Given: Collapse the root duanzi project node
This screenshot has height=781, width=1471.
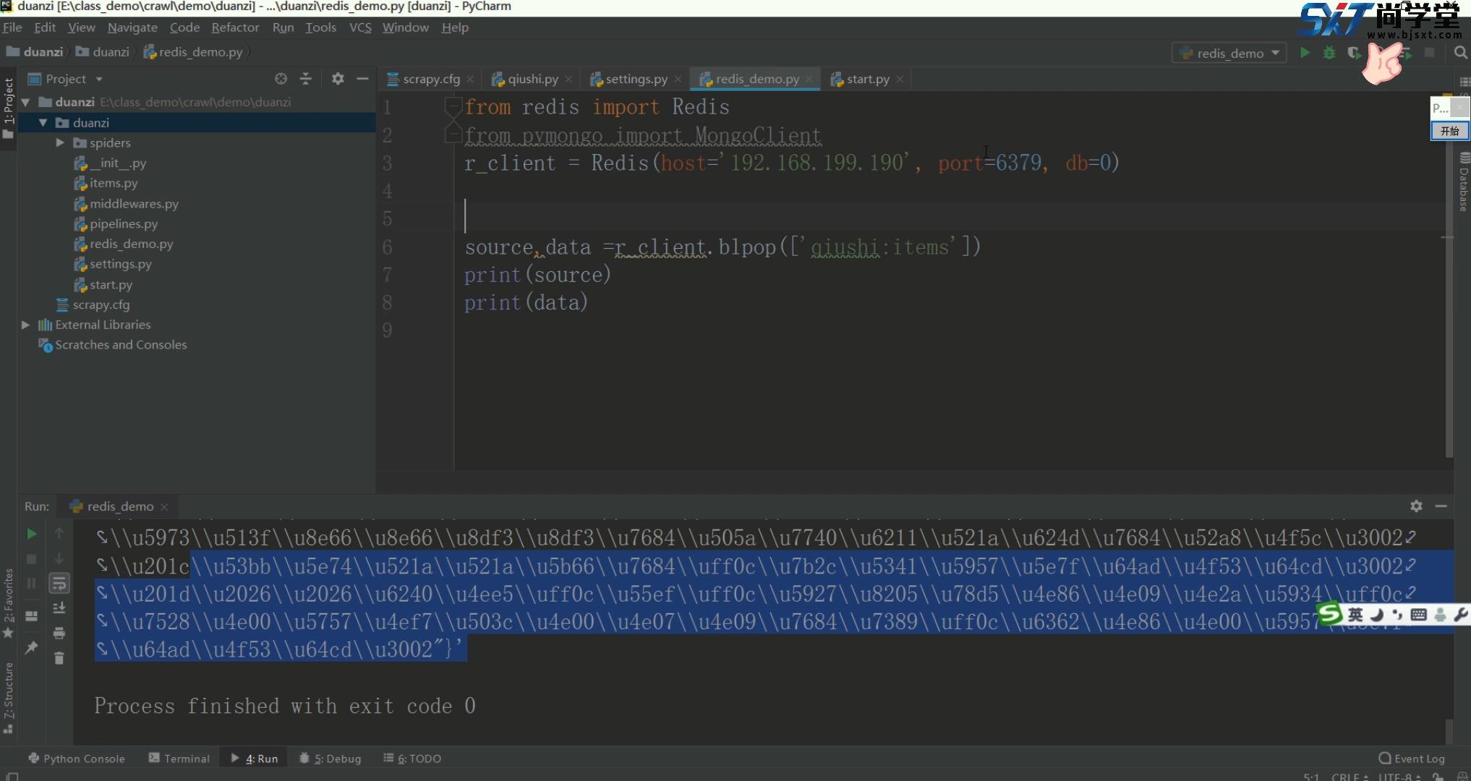Looking at the screenshot, I should coord(26,102).
